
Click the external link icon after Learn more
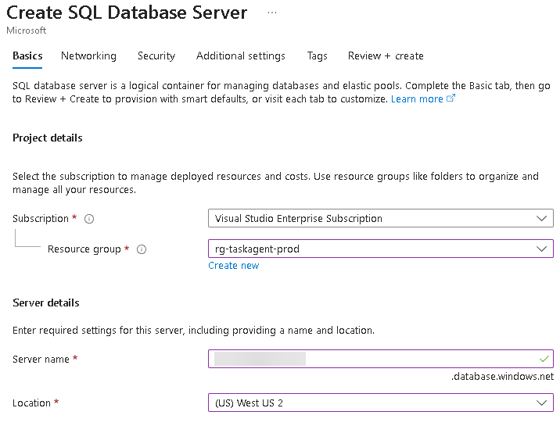click(x=451, y=98)
